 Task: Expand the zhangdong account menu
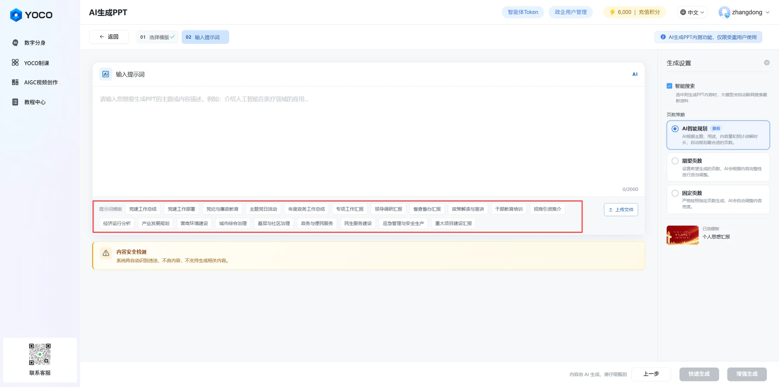744,12
